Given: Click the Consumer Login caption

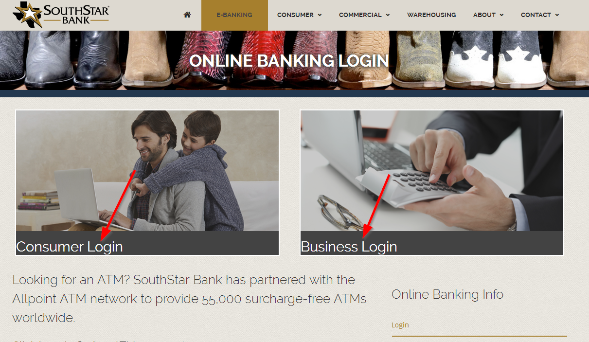Looking at the screenshot, I should point(70,247).
